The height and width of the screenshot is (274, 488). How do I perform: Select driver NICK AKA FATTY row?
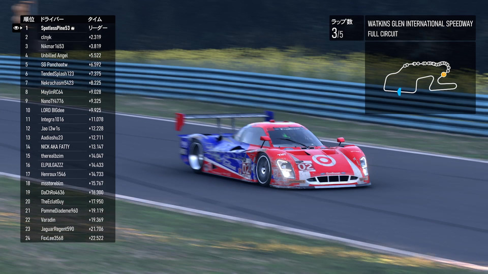(68, 147)
